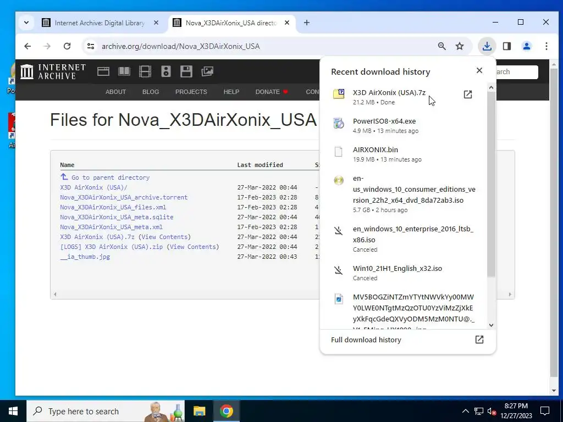Open the X3D AirXonix (USA)/ folder link
The image size is (563, 422).
pyautogui.click(x=93, y=187)
